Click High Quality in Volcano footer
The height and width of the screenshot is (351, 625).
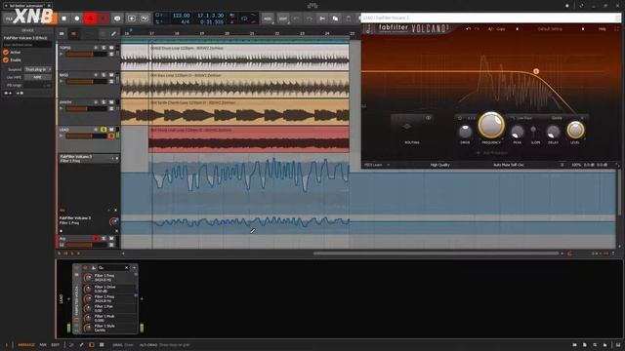click(x=440, y=165)
